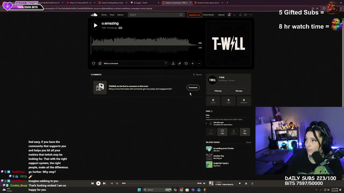This screenshot has width=344, height=193.
Task: Copy the track link
Action: (x=180, y=64)
